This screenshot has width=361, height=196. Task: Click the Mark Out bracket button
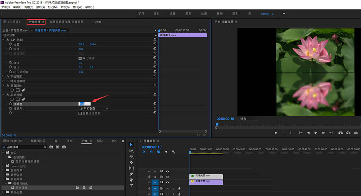click(x=291, y=133)
